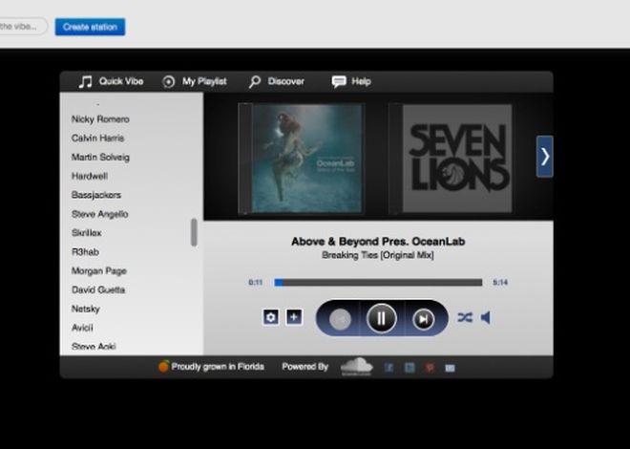Select Morgan Page in the artist list
Screen dimensions: 630x449
click(x=99, y=271)
